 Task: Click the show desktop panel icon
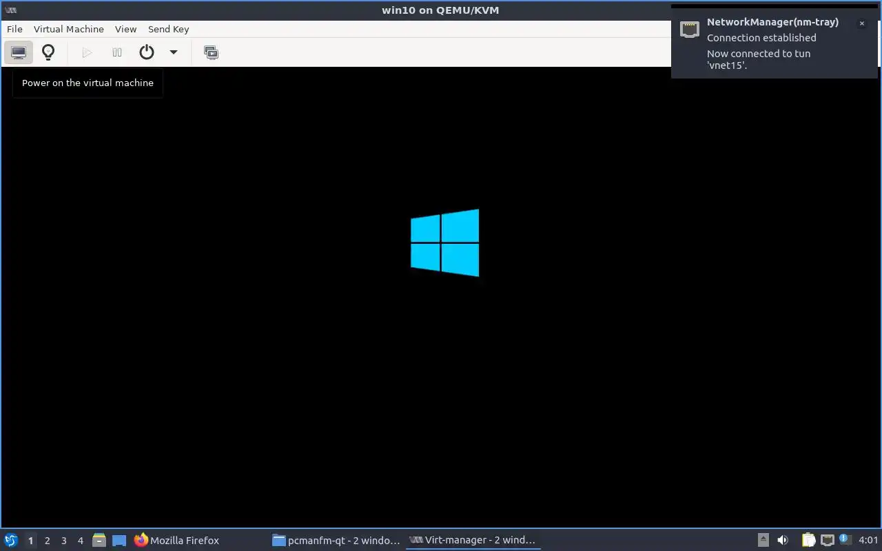(x=119, y=540)
